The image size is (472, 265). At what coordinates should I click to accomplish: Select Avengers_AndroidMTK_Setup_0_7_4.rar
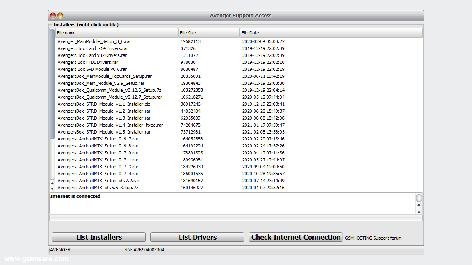tap(98, 174)
